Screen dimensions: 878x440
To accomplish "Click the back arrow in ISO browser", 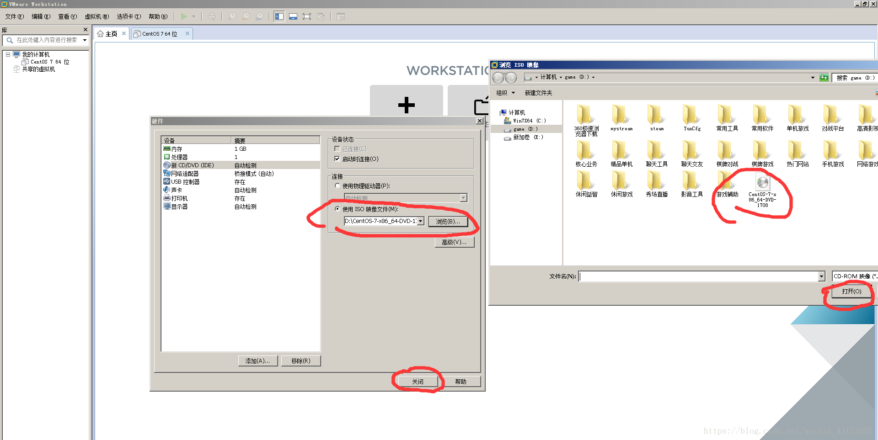I will tap(498, 78).
